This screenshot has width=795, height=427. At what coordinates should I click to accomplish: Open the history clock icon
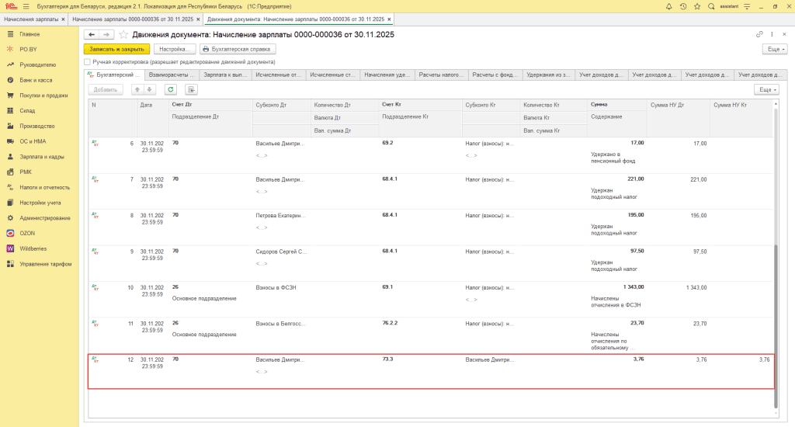[x=682, y=6]
